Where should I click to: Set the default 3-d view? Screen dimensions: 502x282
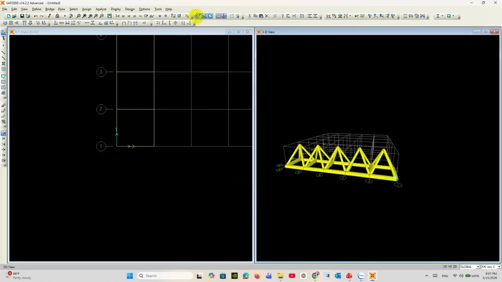pos(117,16)
